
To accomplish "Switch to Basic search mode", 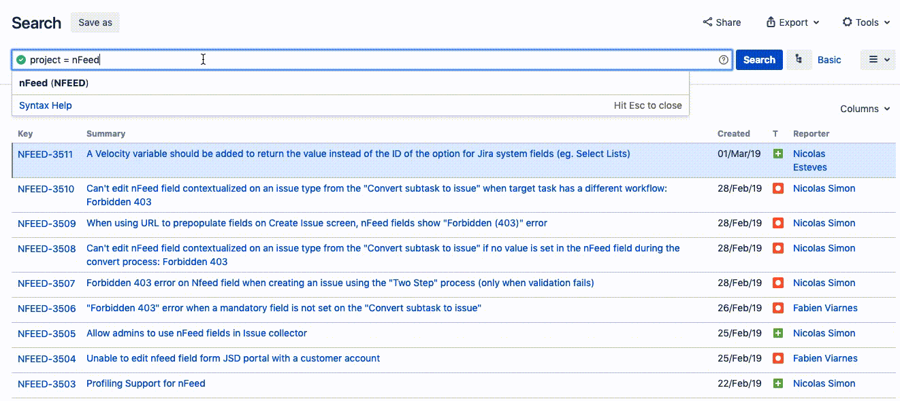I will tap(829, 60).
